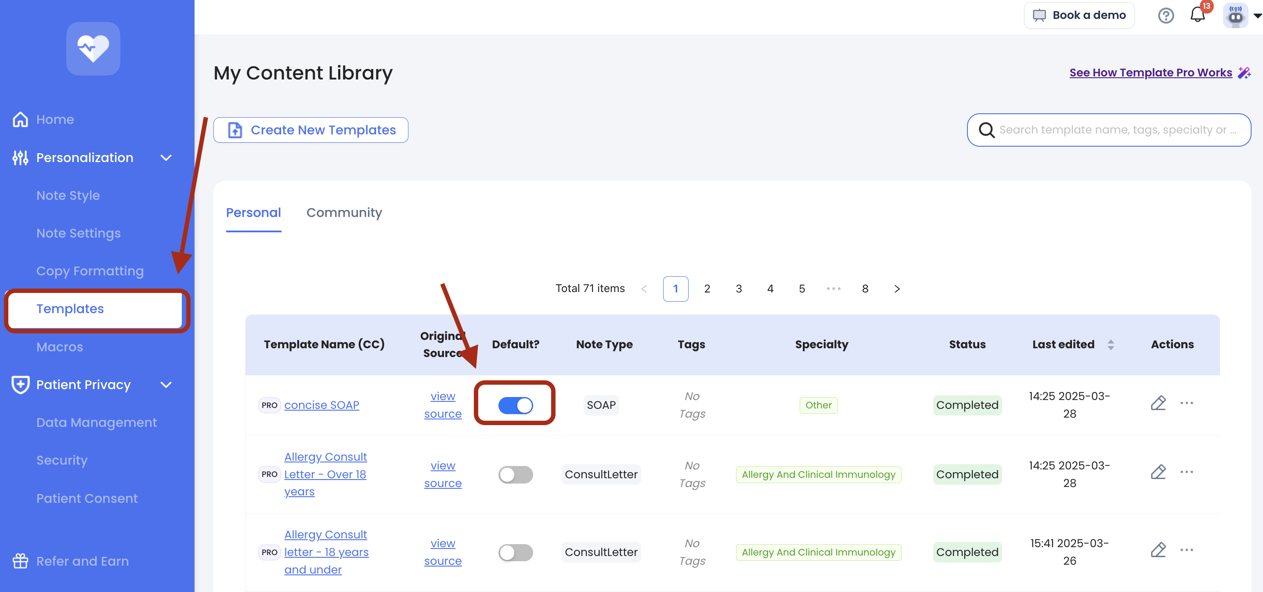Turn on default for Allergy letter 18 and under
This screenshot has width=1263, height=592.
[x=515, y=552]
